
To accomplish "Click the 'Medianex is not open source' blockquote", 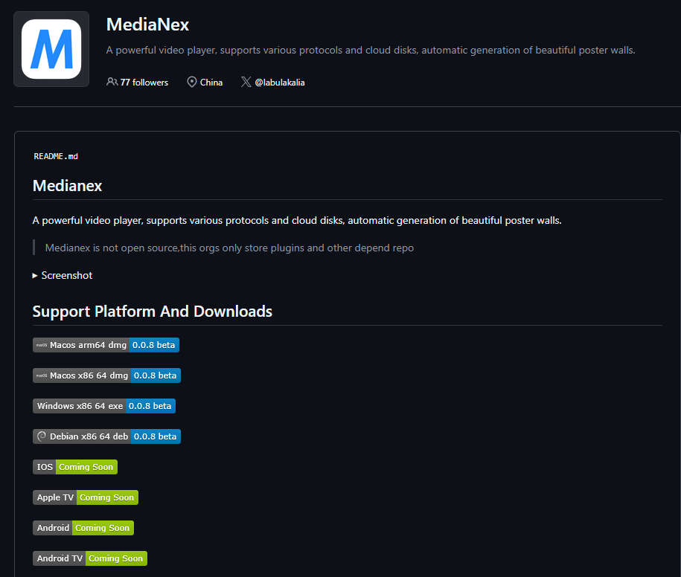I will 229,248.
